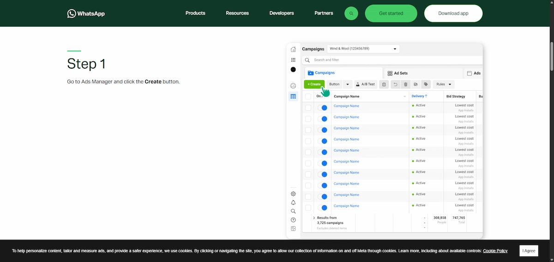Switch to the Ads tab

pos(473,73)
